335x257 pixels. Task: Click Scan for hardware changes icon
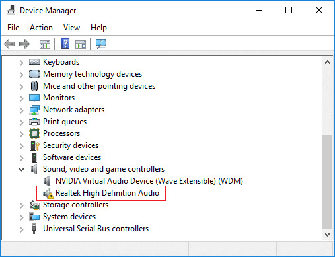[x=101, y=44]
